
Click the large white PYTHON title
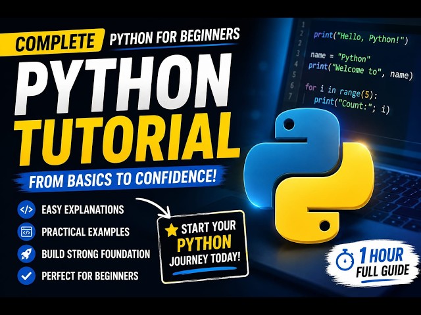tap(124, 83)
